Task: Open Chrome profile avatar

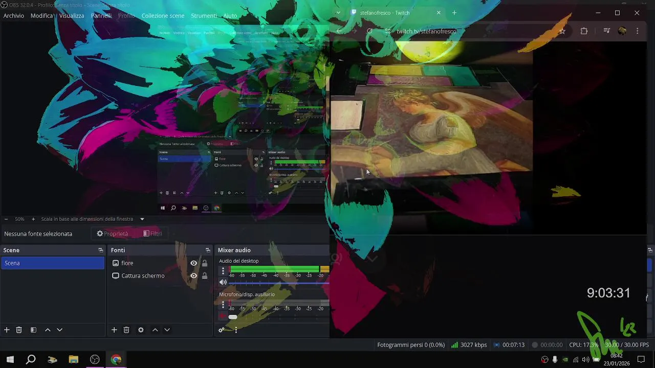Action: tap(622, 31)
